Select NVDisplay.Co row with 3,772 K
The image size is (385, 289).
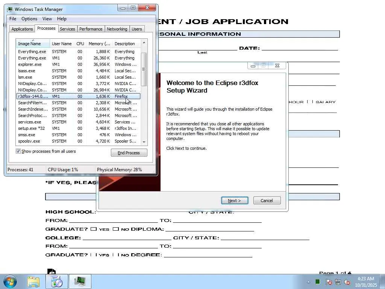click(78, 84)
